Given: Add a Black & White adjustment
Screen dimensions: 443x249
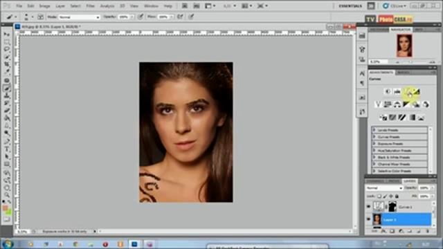Looking at the screenshot, I should 406,104.
